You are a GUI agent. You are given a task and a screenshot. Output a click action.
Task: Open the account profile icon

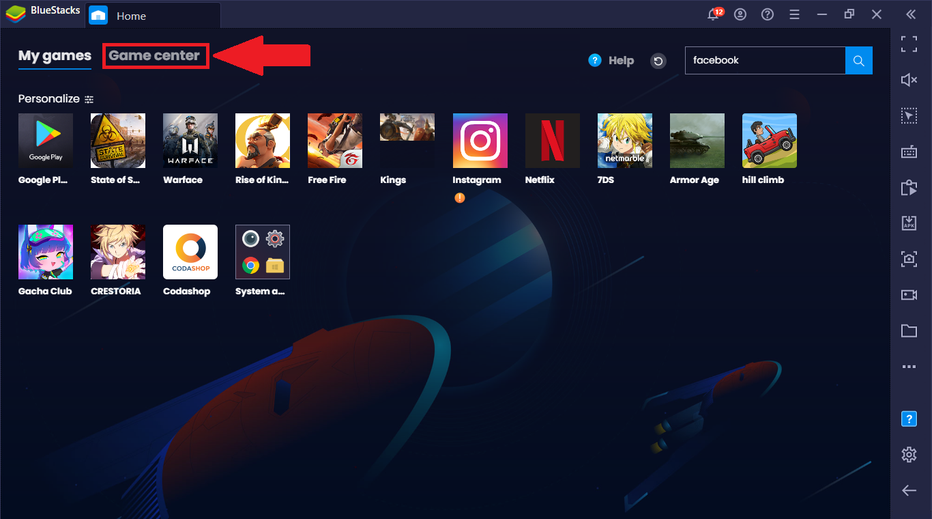(740, 14)
